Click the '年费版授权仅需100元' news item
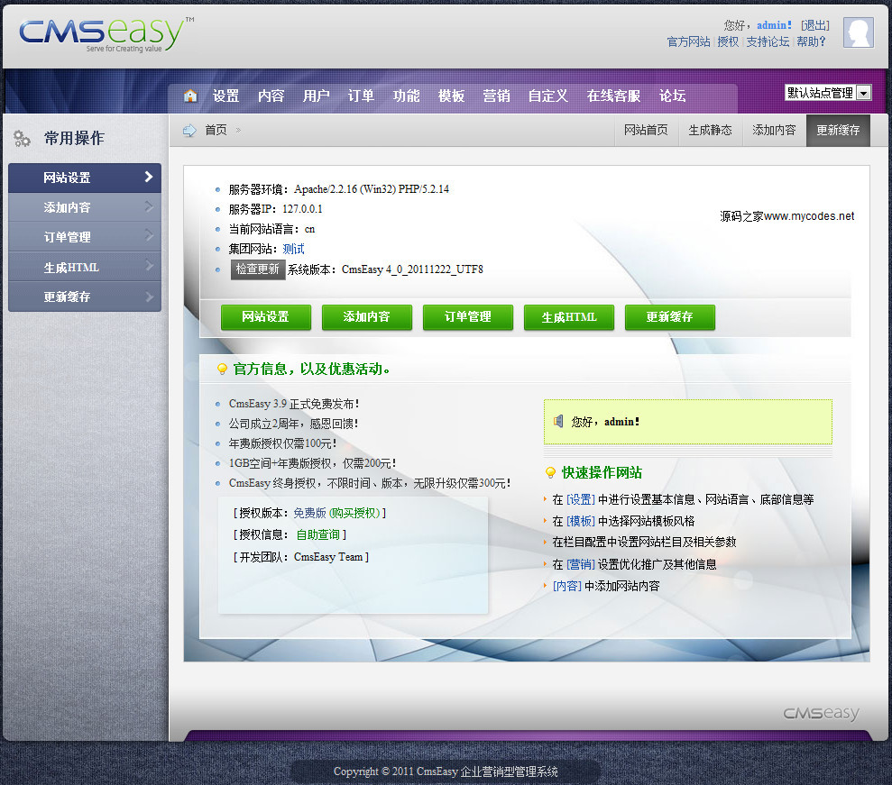This screenshot has height=785, width=892. [x=282, y=443]
